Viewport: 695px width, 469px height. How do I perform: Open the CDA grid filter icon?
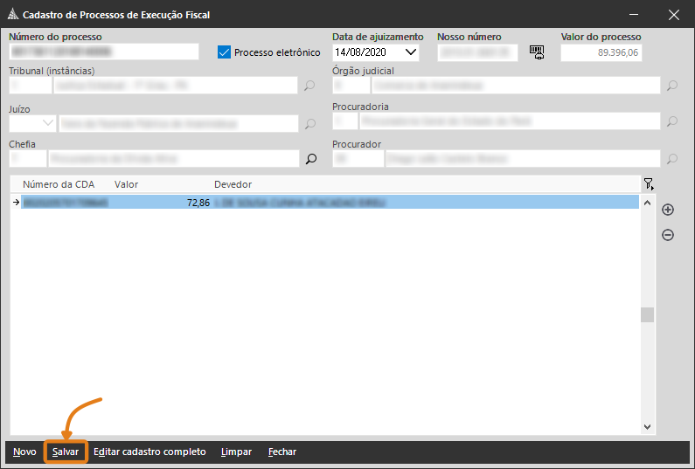(648, 184)
